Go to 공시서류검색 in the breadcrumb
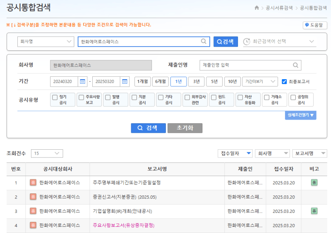331x233 pixels. point(279,8)
